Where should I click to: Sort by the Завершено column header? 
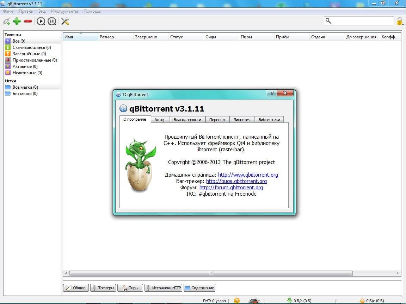click(151, 37)
